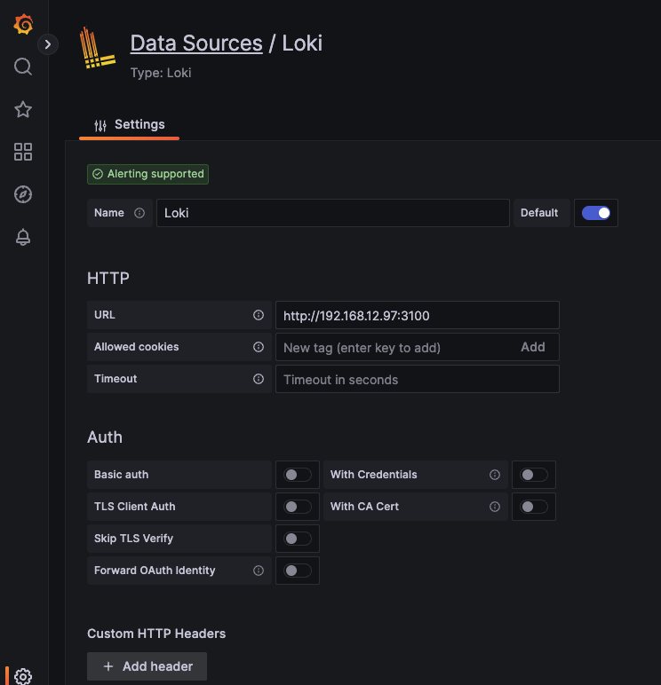The height and width of the screenshot is (685, 661).
Task: Enable the Skip TLS Verify toggle
Action: (x=298, y=539)
